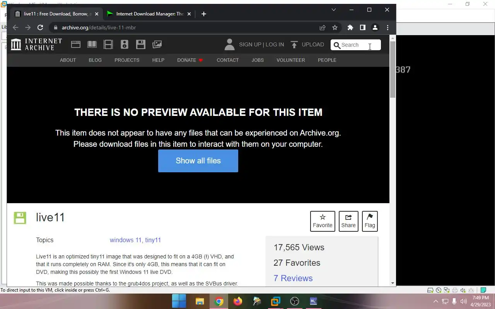Image resolution: width=495 pixels, height=309 pixels.
Task: Open the Chrome three-dot menu
Action: click(387, 27)
